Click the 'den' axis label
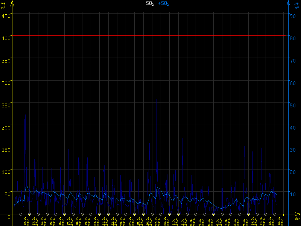Viewport: 301px width, 226px height. point(297,219)
